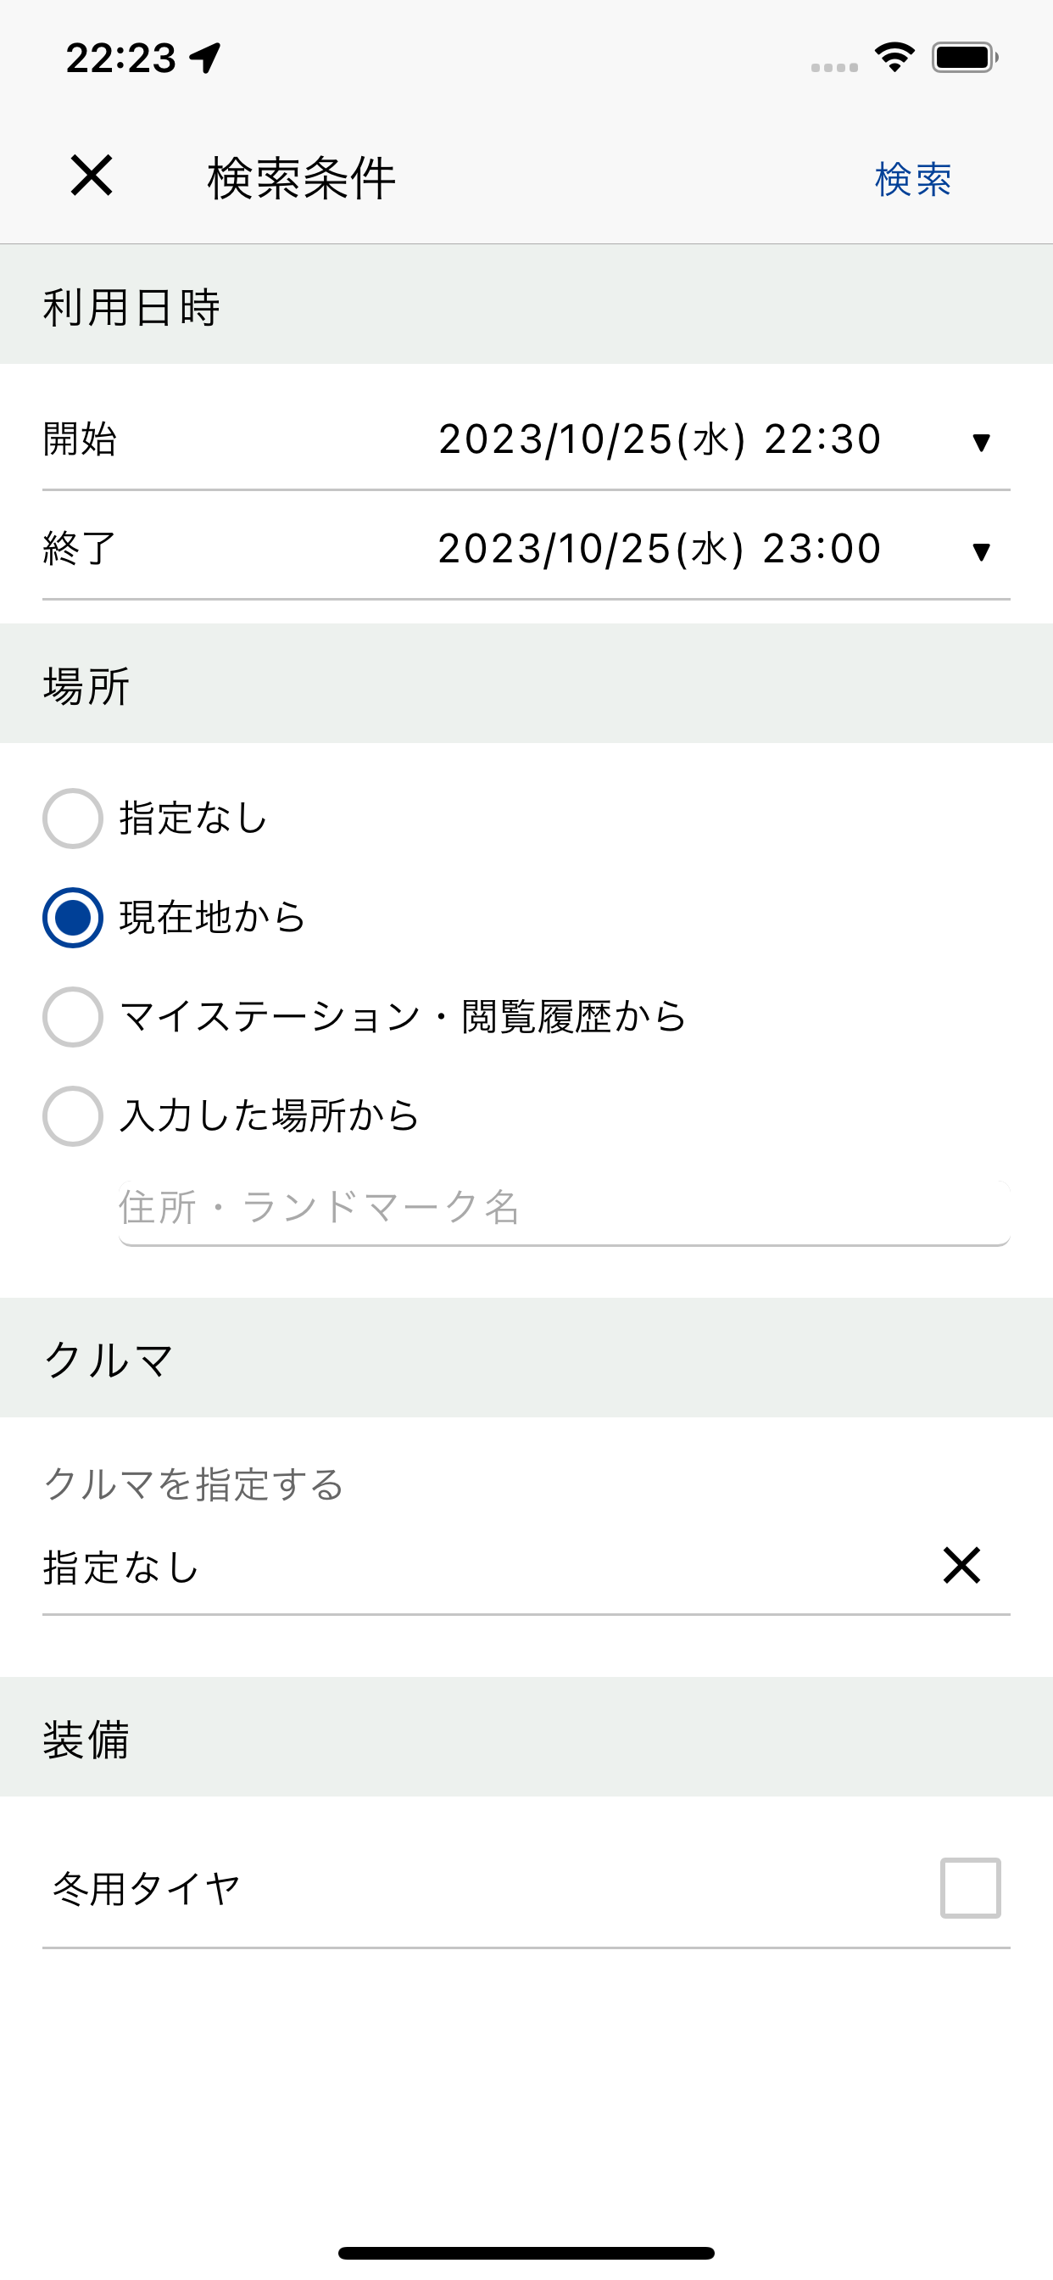The height and width of the screenshot is (2280, 1053).
Task: Close the 検索条件 screen with X
Action: 92,176
